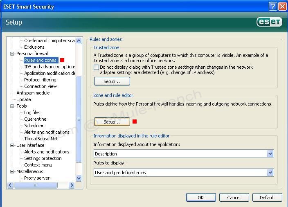The width and height of the screenshot is (288, 207).
Task: Click the Cancel button
Action: point(234,198)
